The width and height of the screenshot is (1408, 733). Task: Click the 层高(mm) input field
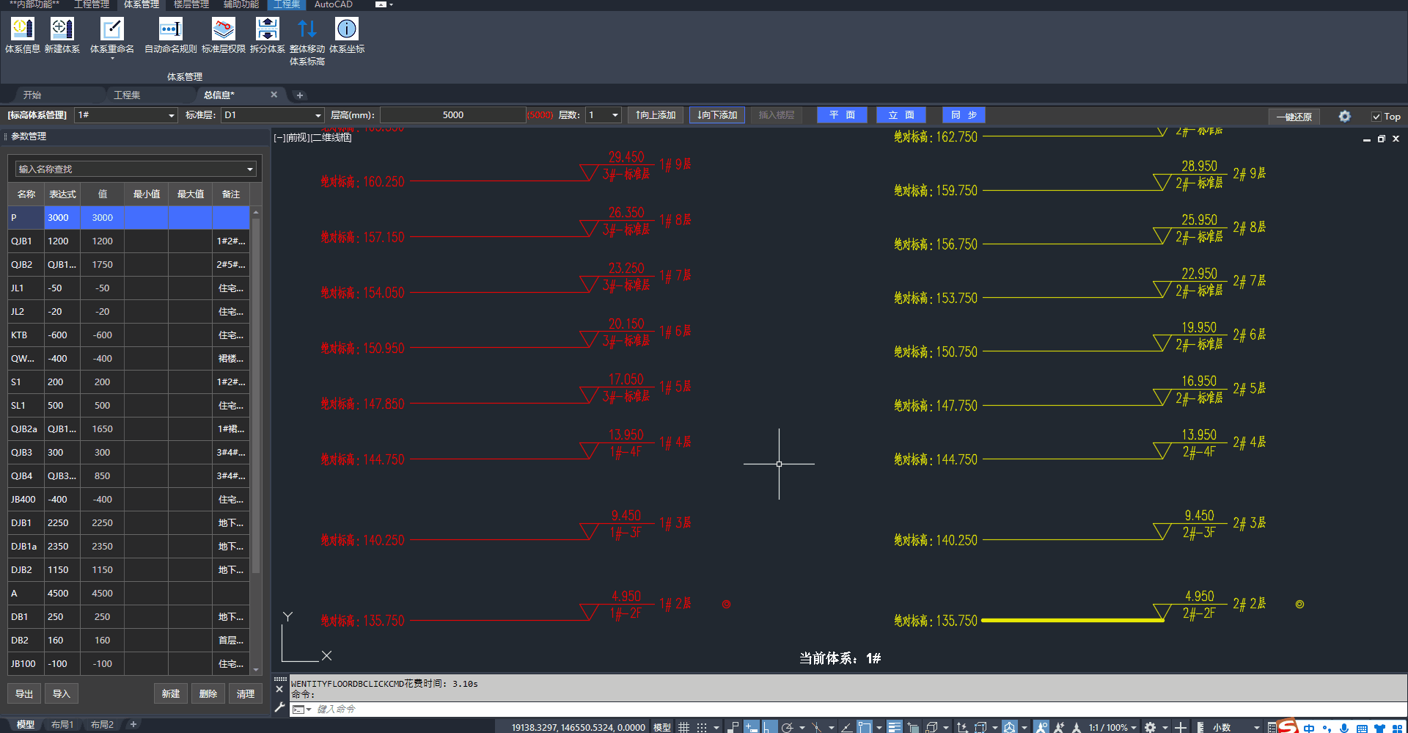[452, 115]
